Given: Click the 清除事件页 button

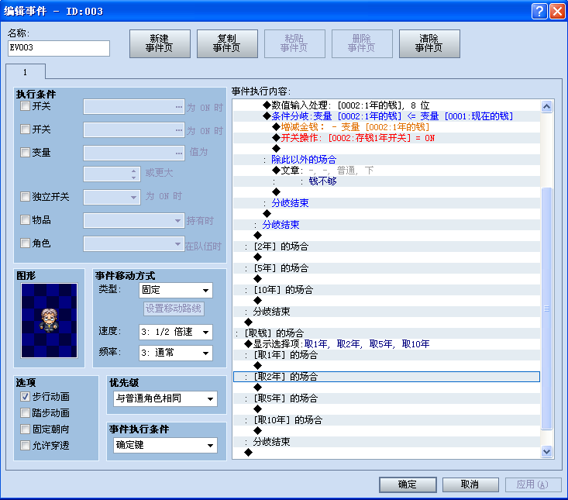Looking at the screenshot, I should [429, 43].
